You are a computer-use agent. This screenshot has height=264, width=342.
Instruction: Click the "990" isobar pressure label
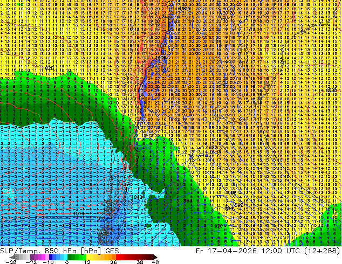click(218, 226)
